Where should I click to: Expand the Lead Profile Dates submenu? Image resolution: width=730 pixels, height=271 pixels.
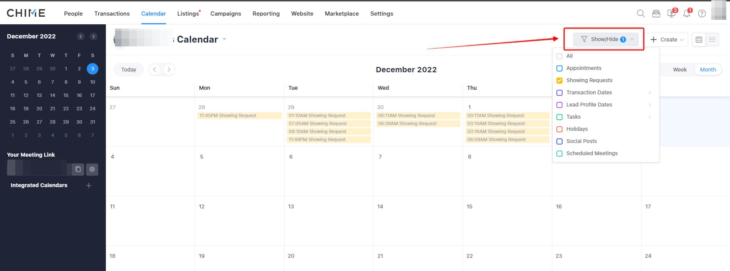coord(650,105)
